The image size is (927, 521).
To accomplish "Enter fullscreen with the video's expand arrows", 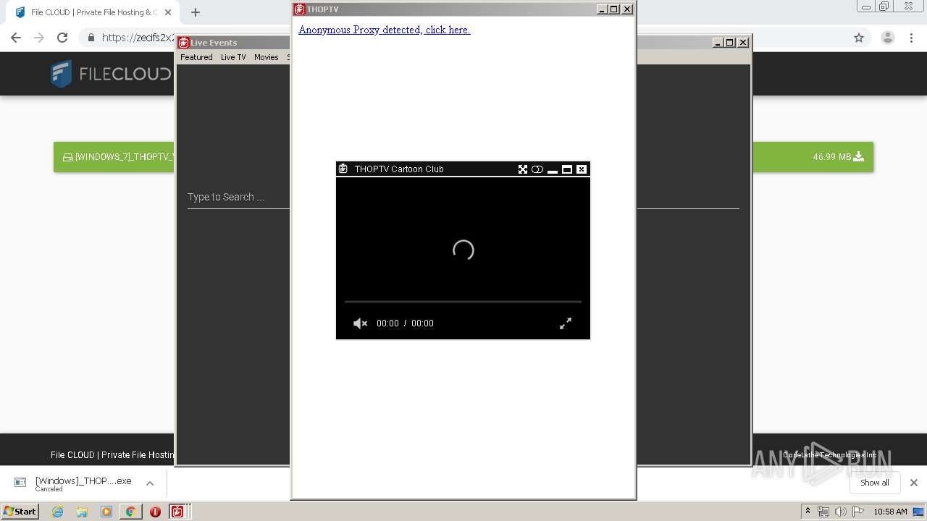I will pos(566,323).
